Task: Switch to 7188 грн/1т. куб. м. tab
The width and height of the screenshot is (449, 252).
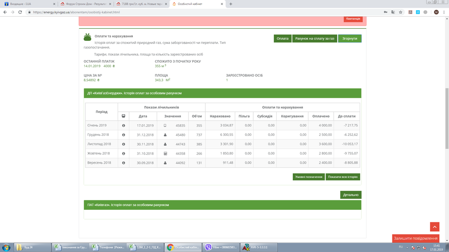Action: [x=142, y=4]
